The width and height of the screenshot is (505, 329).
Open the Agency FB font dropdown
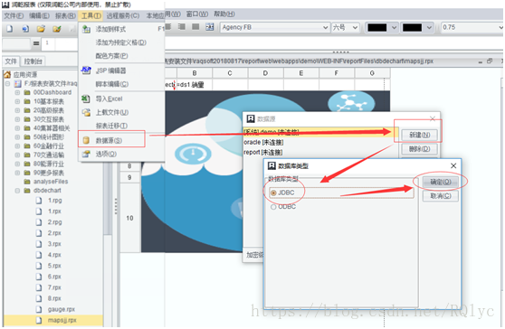[x=326, y=28]
